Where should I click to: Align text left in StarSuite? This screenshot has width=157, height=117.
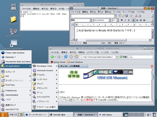click(x=134, y=20)
